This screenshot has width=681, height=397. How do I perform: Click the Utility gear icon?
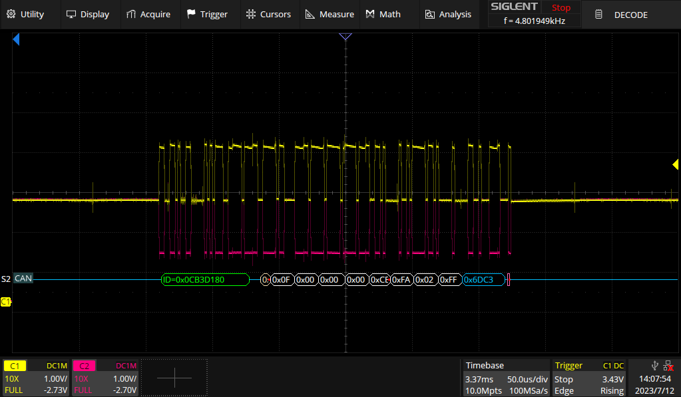[9, 13]
